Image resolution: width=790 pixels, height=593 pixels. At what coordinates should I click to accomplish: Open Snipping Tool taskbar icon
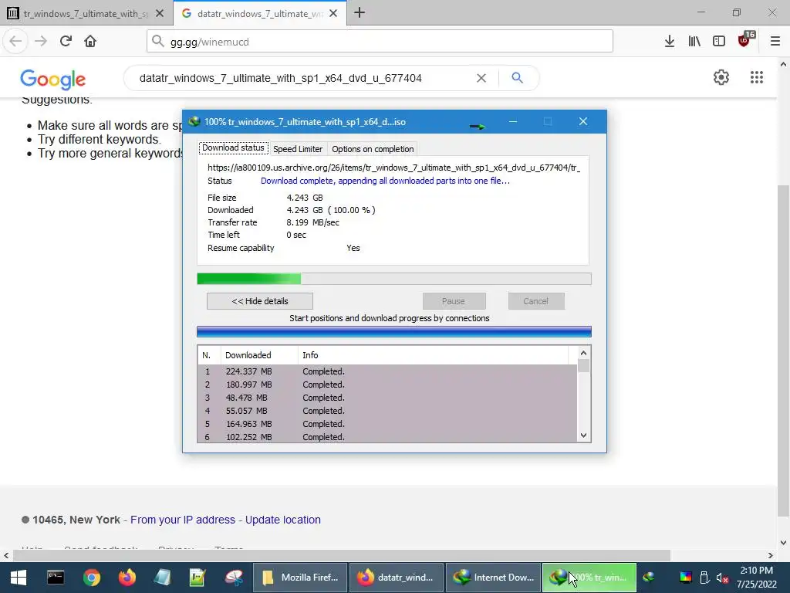click(x=234, y=578)
